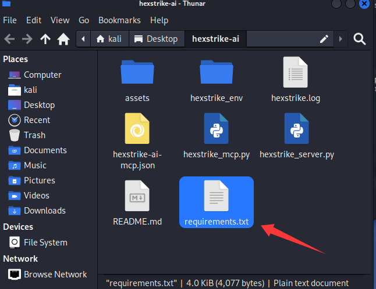Select the hexstrike_server.py Python file icon
The height and width of the screenshot is (289, 376).
[297, 128]
